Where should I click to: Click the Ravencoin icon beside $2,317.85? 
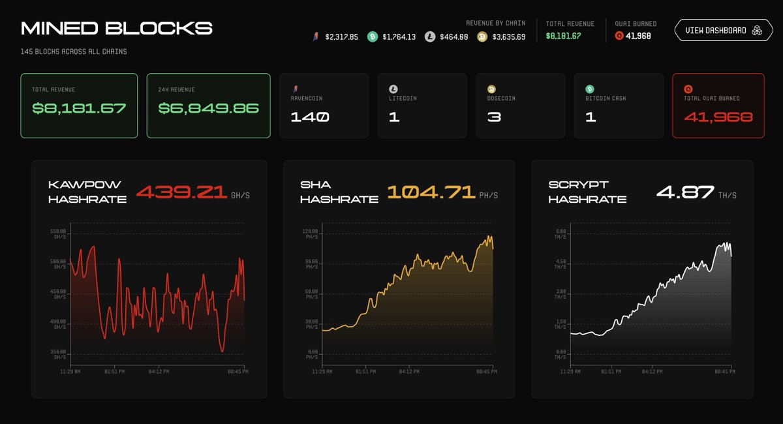point(315,37)
